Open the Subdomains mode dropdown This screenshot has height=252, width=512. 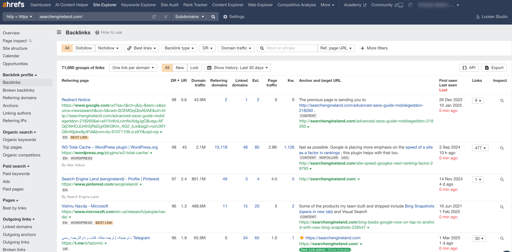[x=190, y=17]
